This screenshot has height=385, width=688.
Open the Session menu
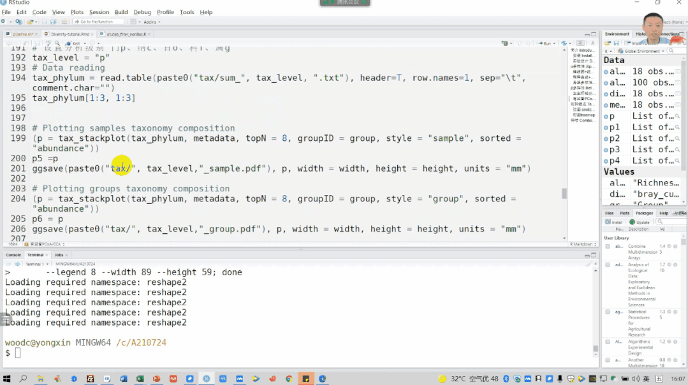[x=99, y=12]
